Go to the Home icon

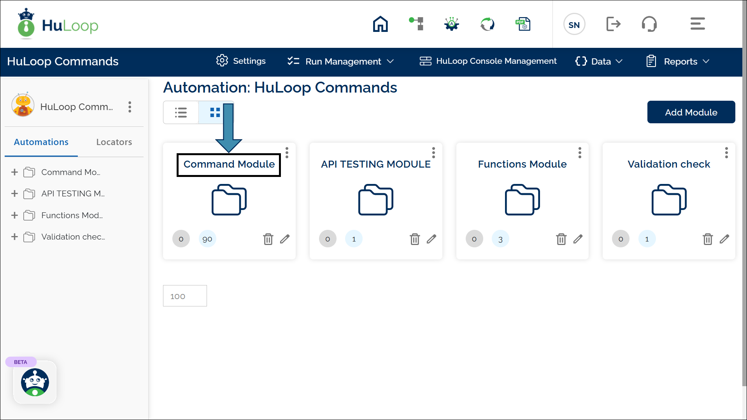tap(380, 24)
